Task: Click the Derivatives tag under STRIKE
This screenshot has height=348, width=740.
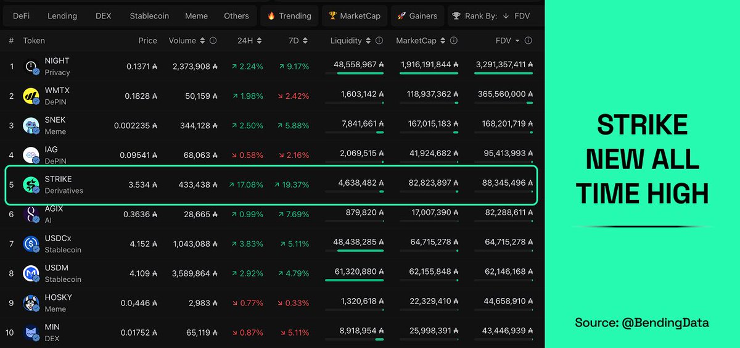Action: click(64, 191)
